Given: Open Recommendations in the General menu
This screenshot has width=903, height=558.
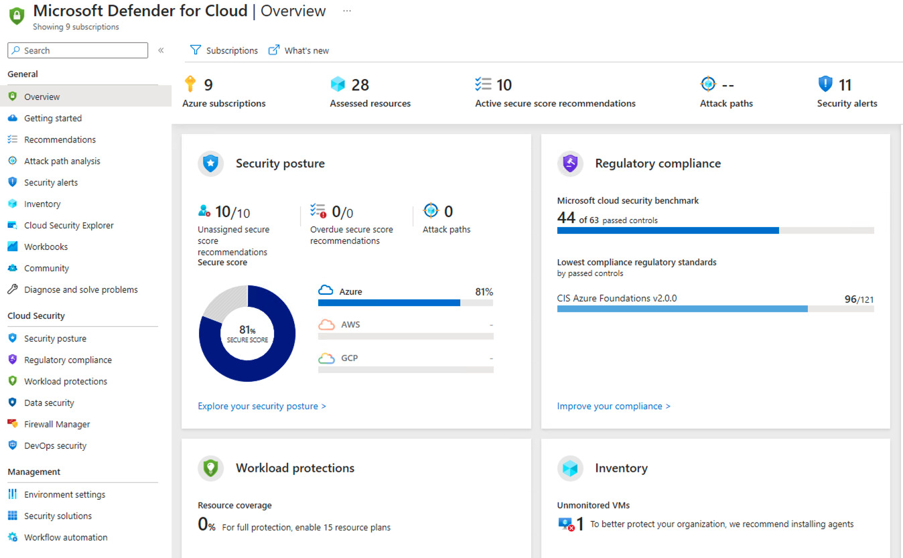Looking at the screenshot, I should (60, 139).
